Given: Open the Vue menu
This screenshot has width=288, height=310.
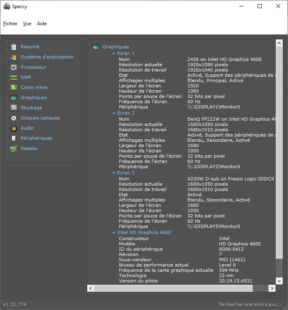Looking at the screenshot, I should pos(27,24).
